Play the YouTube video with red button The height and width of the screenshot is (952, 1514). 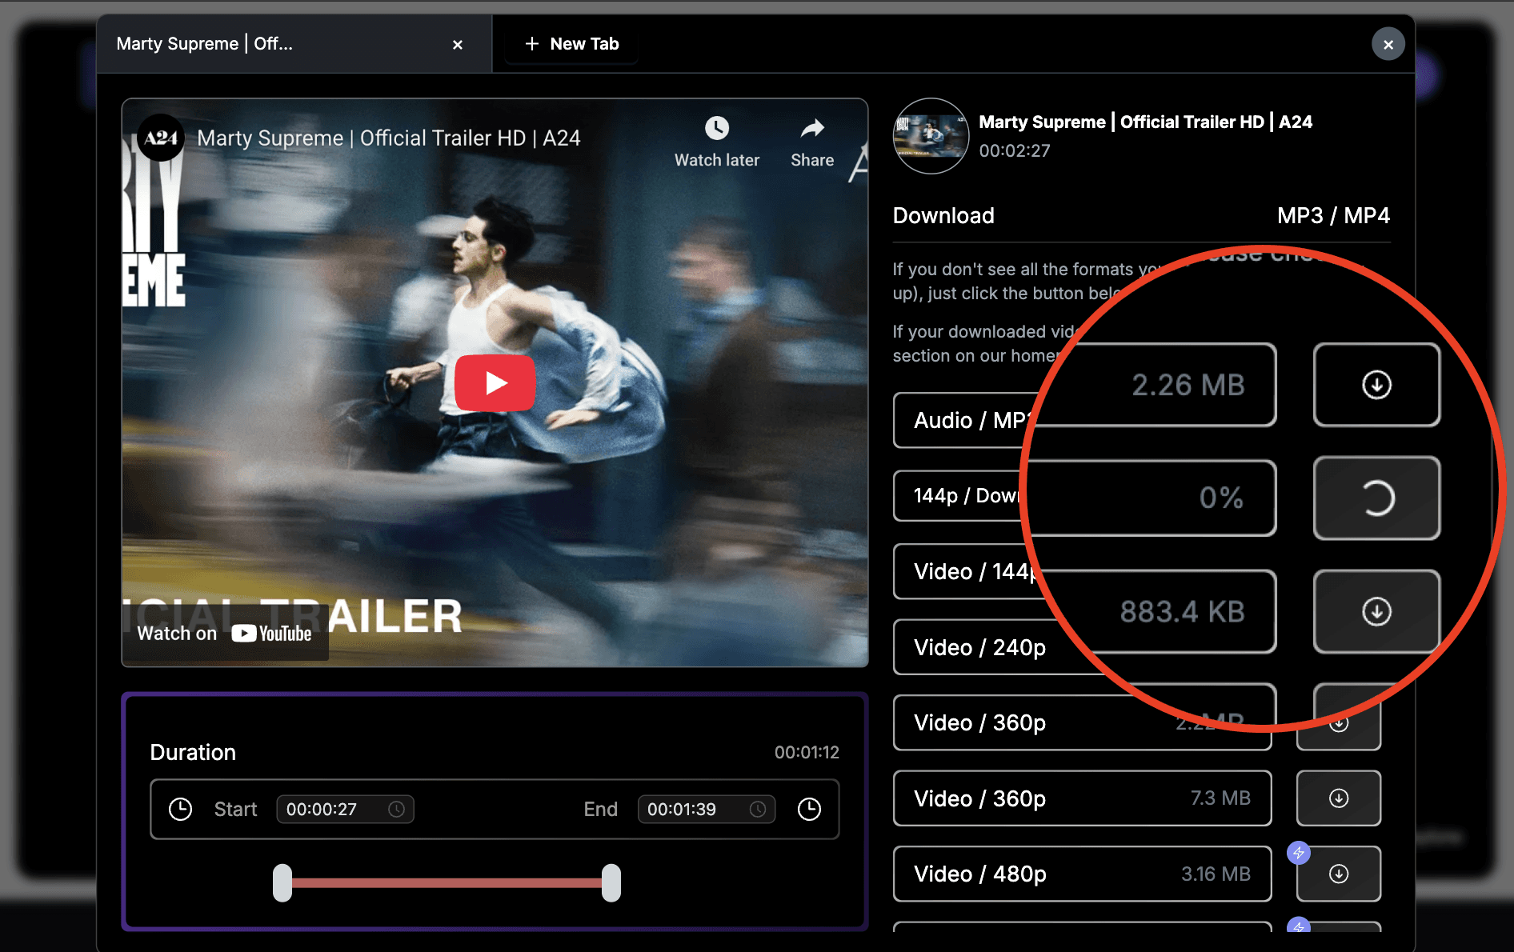[495, 383]
